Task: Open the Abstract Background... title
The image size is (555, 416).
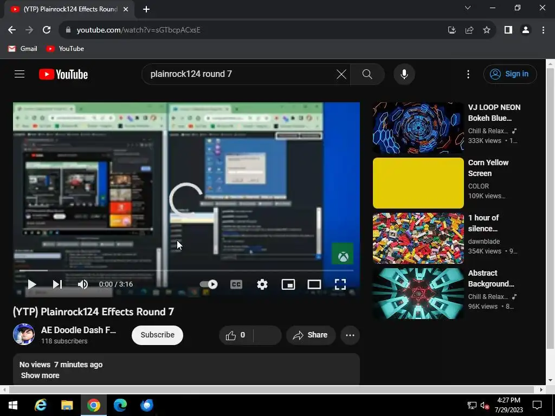Action: pyautogui.click(x=491, y=278)
